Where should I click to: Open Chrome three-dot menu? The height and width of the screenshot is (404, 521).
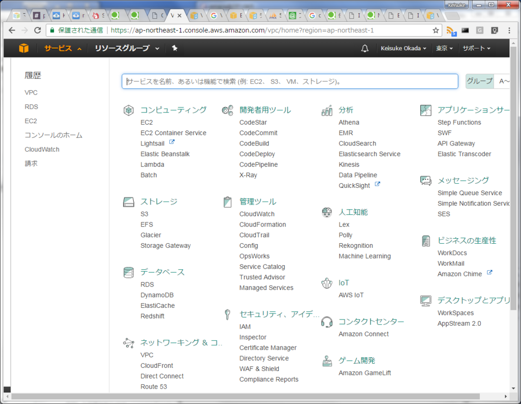pos(509,30)
